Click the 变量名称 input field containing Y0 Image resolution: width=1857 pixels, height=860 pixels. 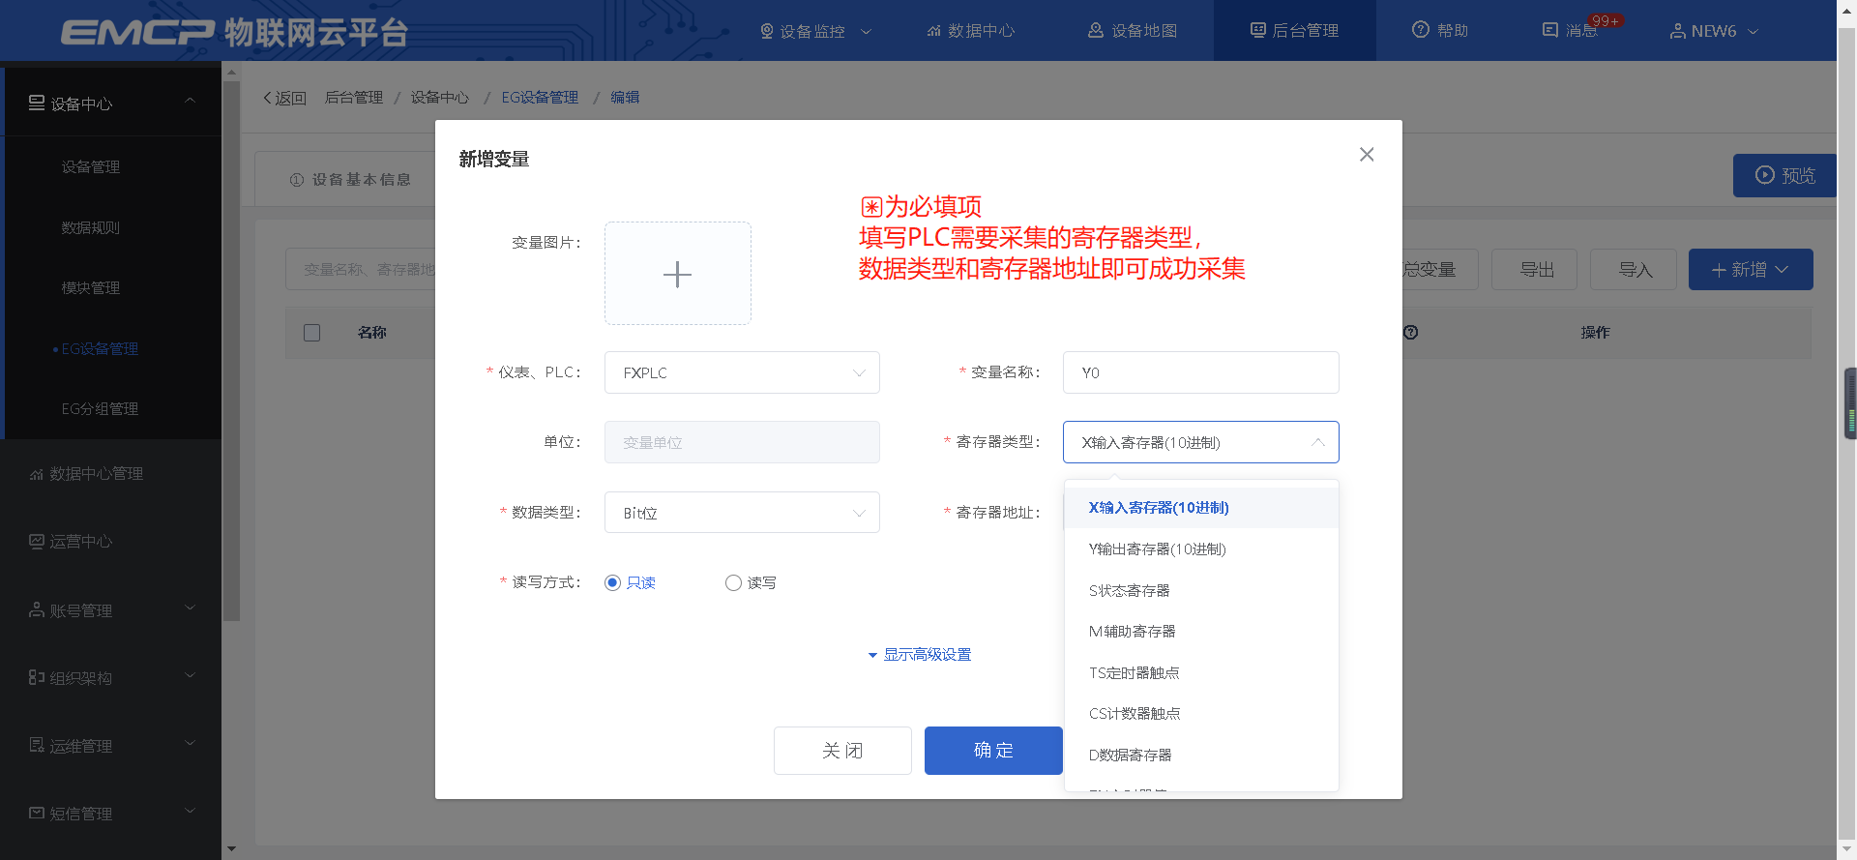1200,372
